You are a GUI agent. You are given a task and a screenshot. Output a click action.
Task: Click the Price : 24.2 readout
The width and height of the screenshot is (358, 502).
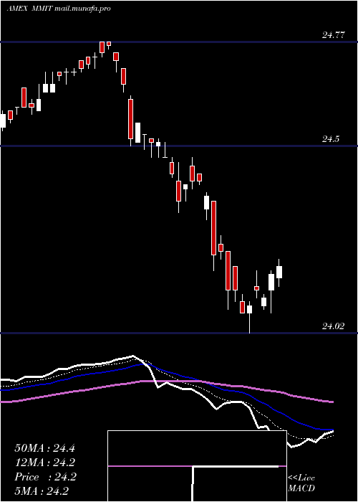point(45,477)
